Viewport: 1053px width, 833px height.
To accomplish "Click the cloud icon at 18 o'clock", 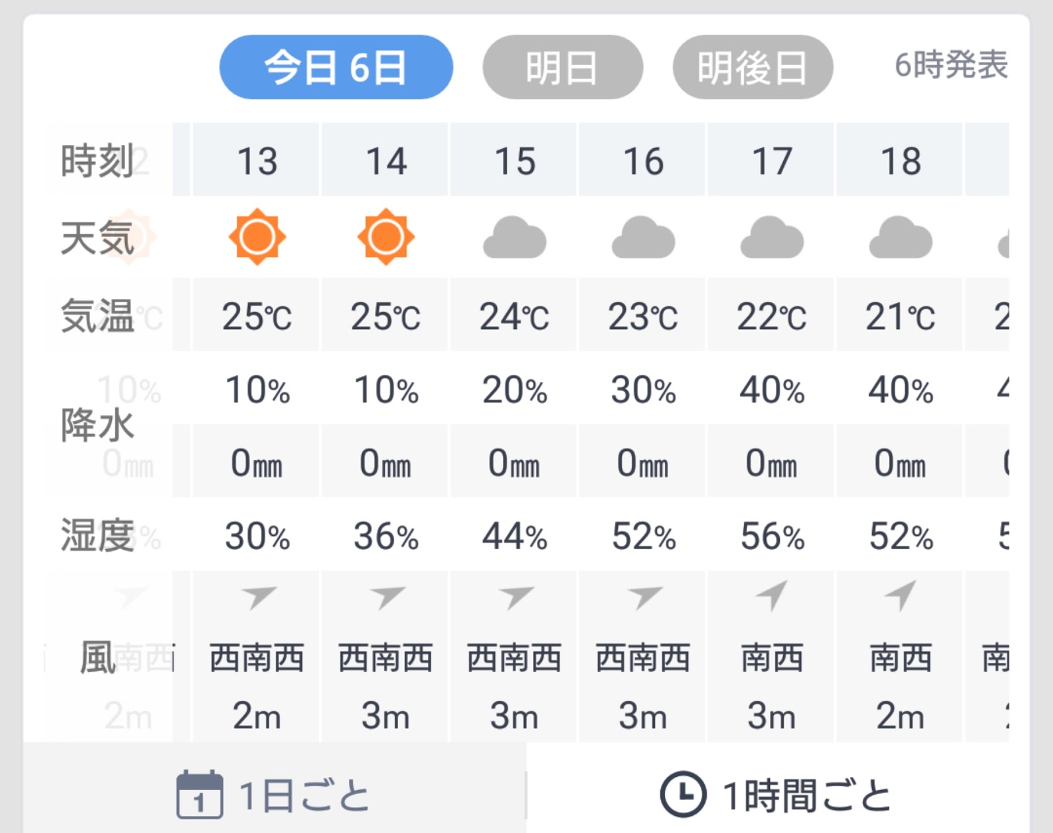I will 900,238.
